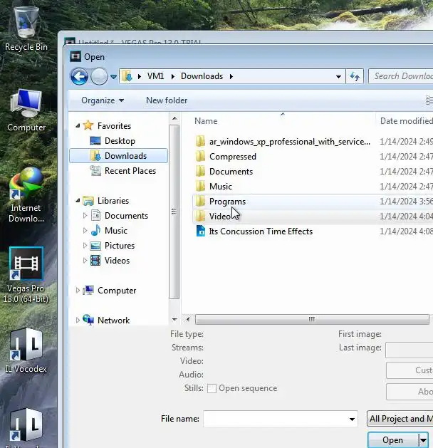Image resolution: width=433 pixels, height=448 pixels.
Task: Enable the Open sequence checkbox
Action: [x=212, y=388]
